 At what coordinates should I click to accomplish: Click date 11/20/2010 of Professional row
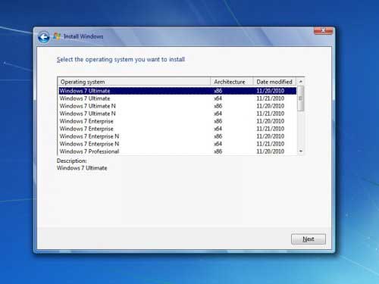pos(271,151)
